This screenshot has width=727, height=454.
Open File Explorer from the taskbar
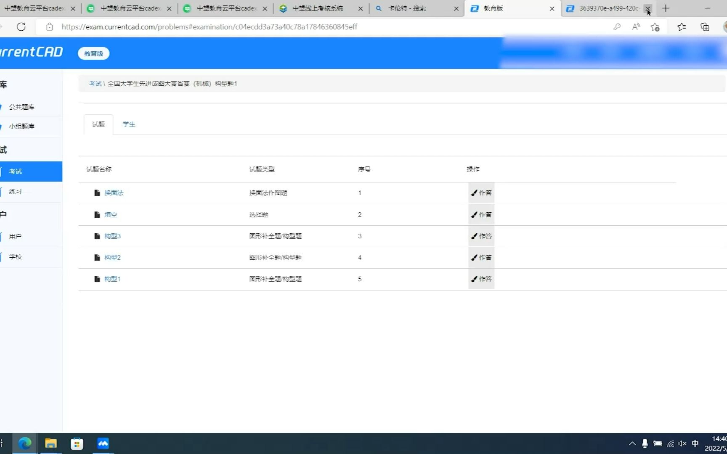tap(51, 443)
